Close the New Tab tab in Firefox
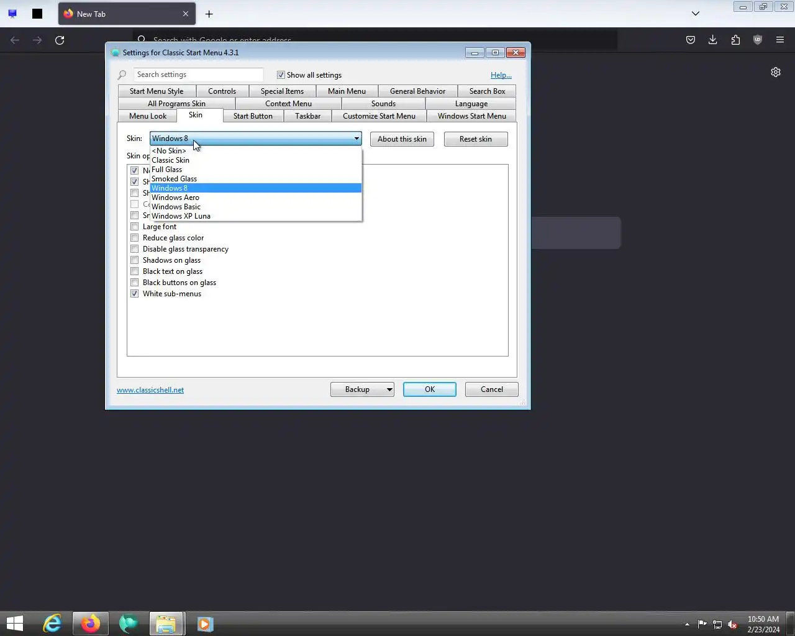Image resolution: width=795 pixels, height=636 pixels. coord(185,14)
